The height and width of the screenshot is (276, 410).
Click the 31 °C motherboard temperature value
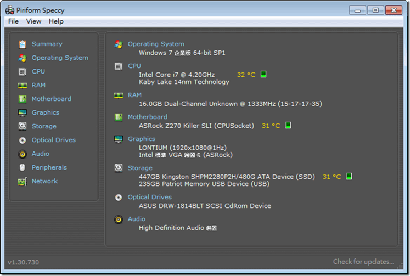point(271,126)
